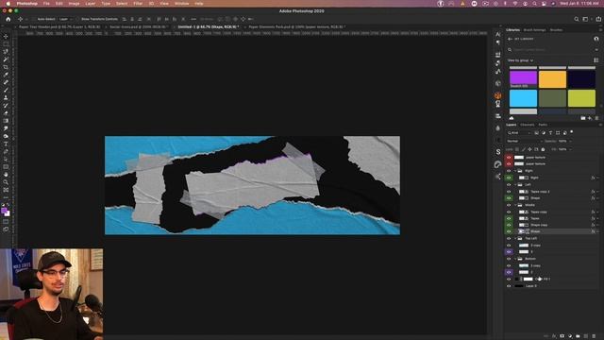Open the Filter menu
The width and height of the screenshot is (604, 340).
click(x=138, y=4)
